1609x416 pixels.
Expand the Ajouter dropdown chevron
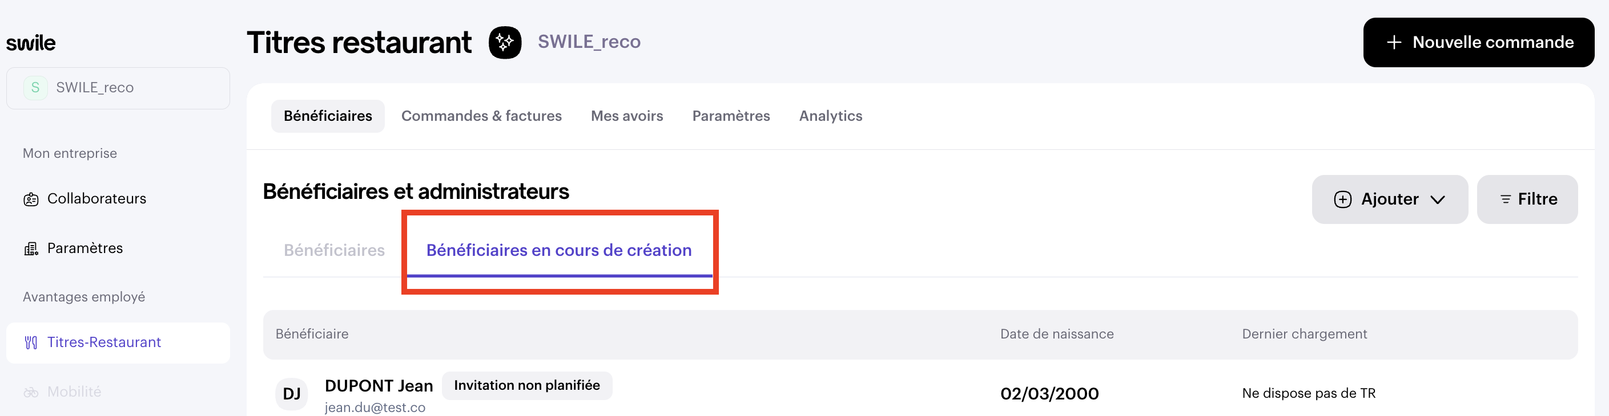(x=1437, y=199)
